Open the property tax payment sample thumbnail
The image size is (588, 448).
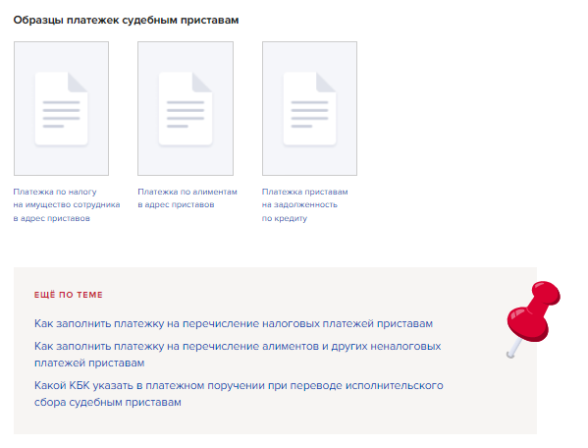click(x=61, y=108)
